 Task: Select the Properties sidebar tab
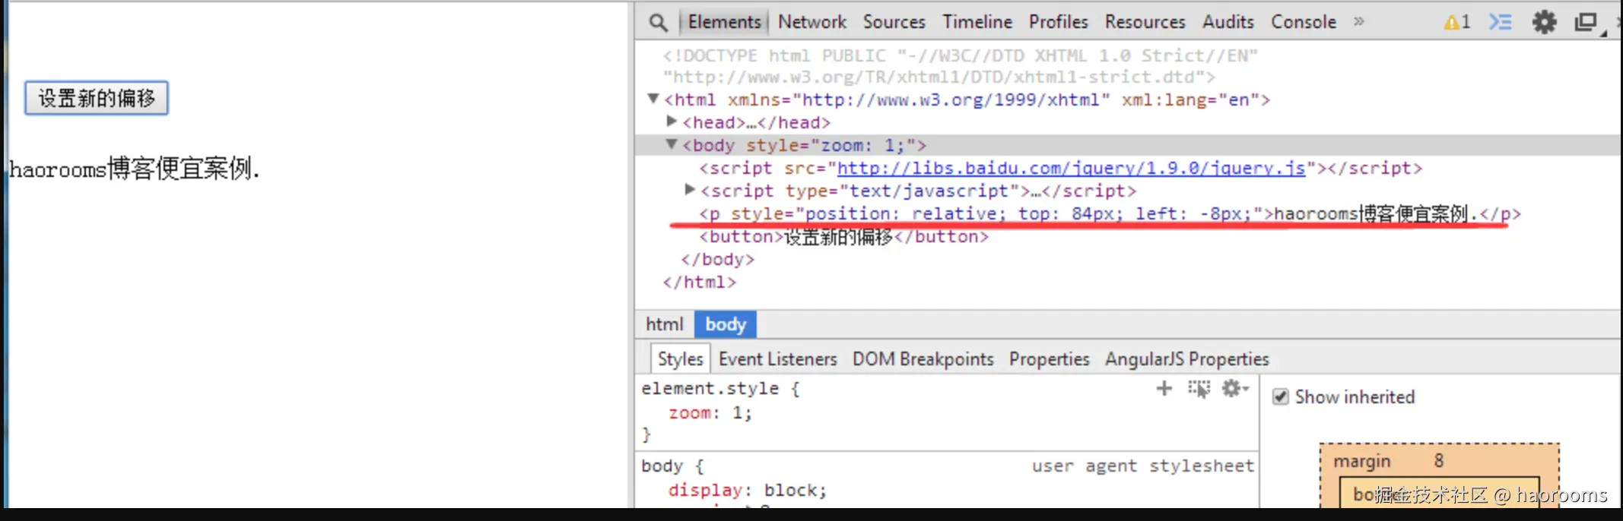point(1050,358)
